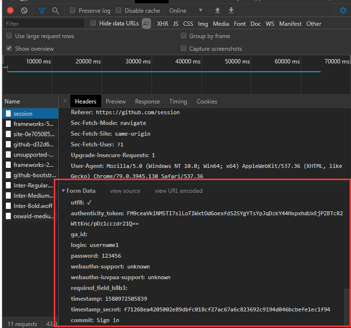Click the session request file icon

pyautogui.click(x=8, y=114)
